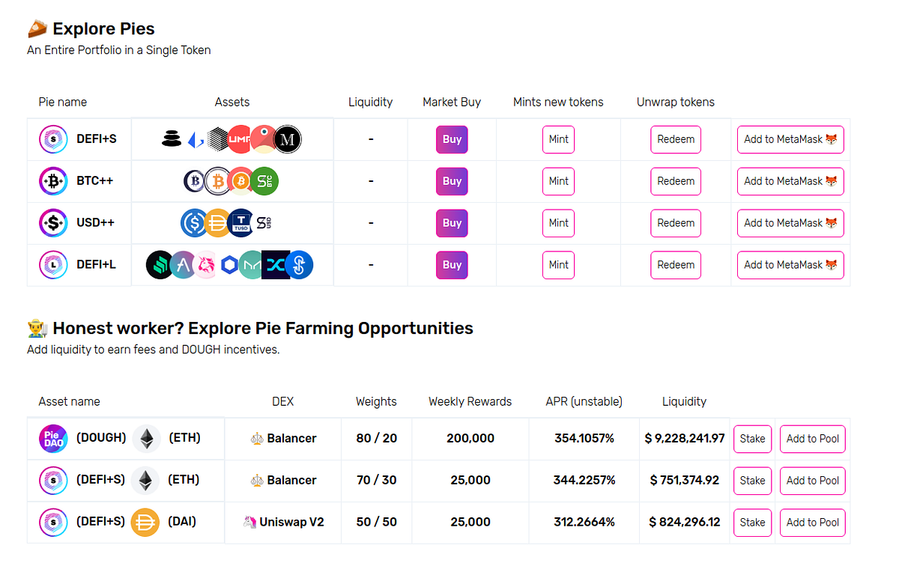This screenshot has width=899, height=578.
Task: Add BTC++ to MetaMask
Action: (790, 181)
